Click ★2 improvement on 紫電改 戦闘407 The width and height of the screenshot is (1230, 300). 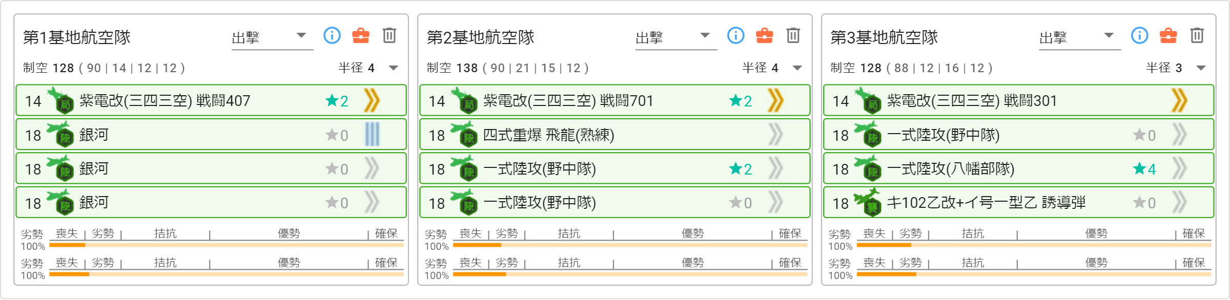pyautogui.click(x=337, y=101)
